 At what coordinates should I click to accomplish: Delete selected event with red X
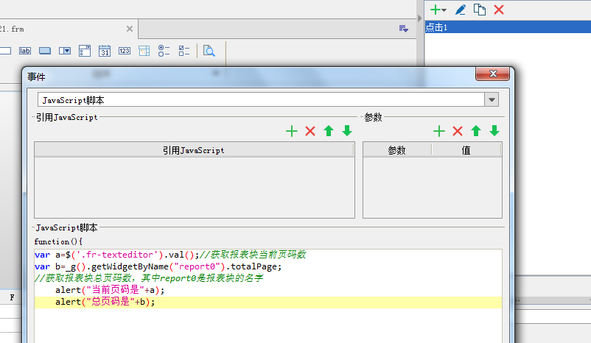click(x=499, y=10)
